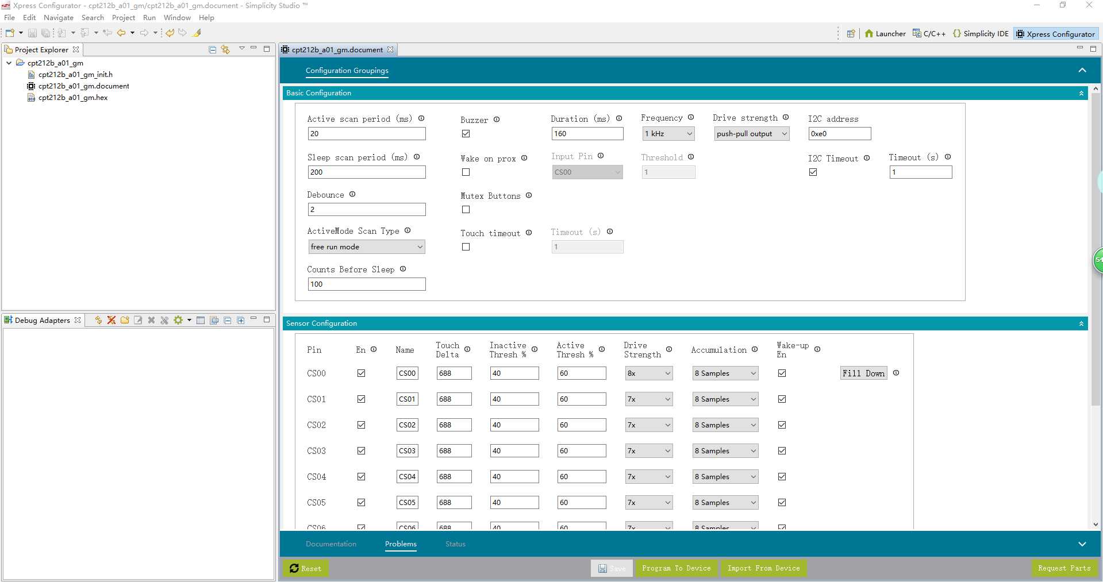Click Import From Device button
Screen dimensions: 1103x582
tap(763, 568)
